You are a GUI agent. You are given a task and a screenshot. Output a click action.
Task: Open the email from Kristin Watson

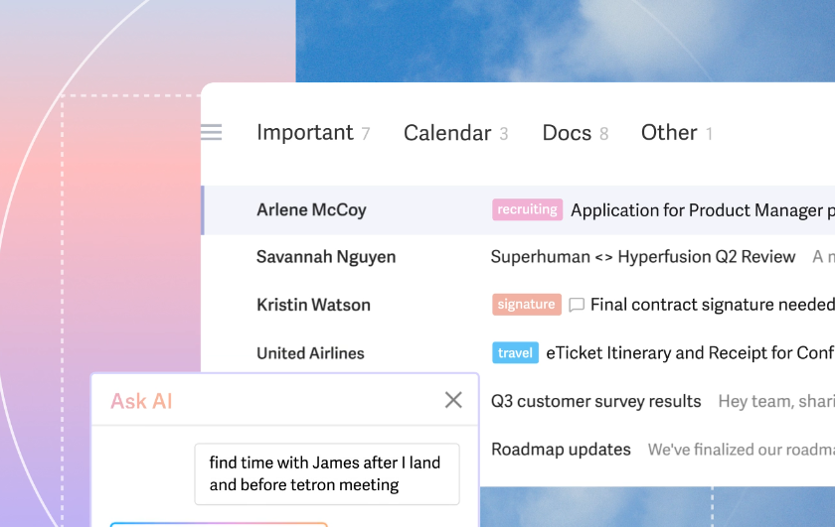click(x=518, y=305)
